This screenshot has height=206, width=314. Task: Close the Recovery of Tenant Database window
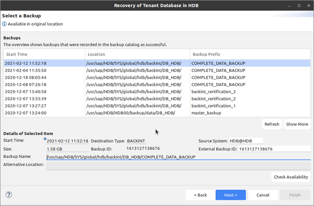pyautogui.click(x=309, y=6)
